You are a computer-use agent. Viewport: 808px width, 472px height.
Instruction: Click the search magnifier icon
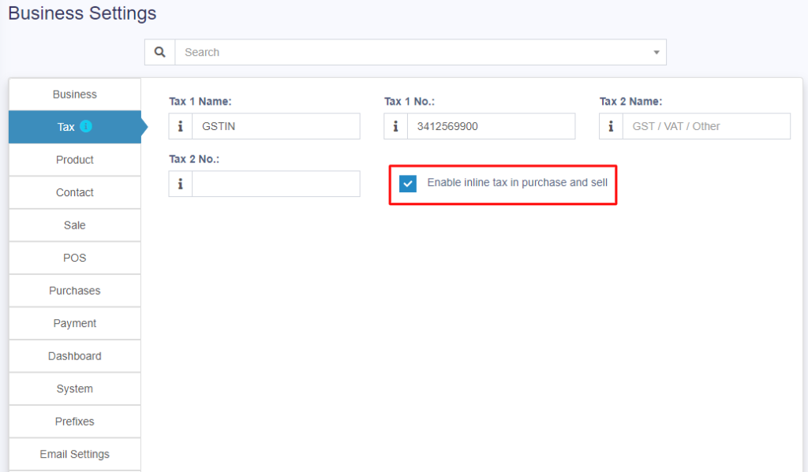click(x=160, y=52)
